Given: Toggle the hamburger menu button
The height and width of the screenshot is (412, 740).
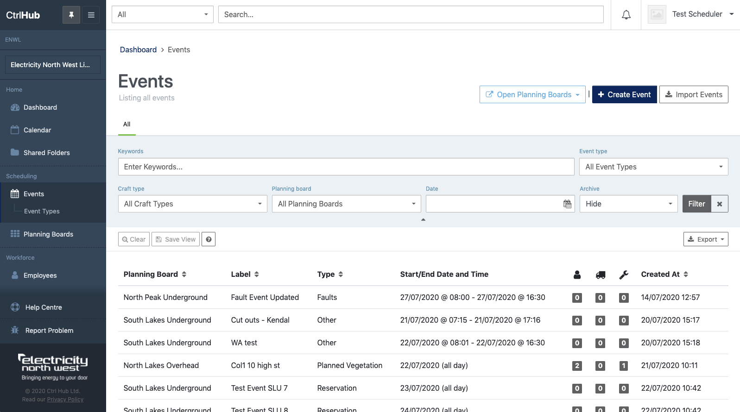Looking at the screenshot, I should (x=91, y=15).
